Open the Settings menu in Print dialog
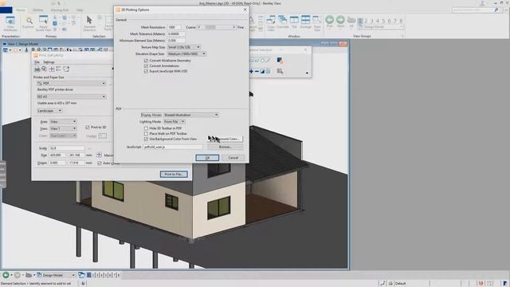Viewport: 510px width, 287px height. tap(49, 62)
